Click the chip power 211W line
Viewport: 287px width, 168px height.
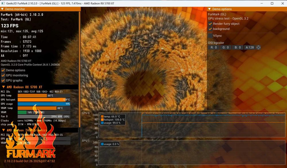pos(20,124)
